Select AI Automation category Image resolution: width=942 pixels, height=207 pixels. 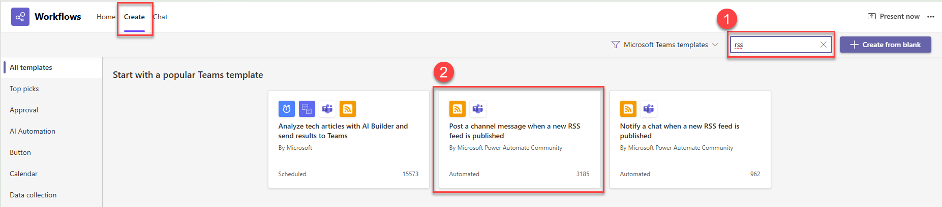click(x=33, y=131)
